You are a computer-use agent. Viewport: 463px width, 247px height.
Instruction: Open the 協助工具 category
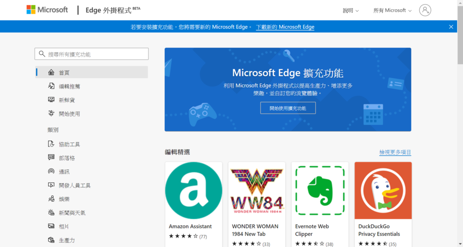[x=69, y=144]
